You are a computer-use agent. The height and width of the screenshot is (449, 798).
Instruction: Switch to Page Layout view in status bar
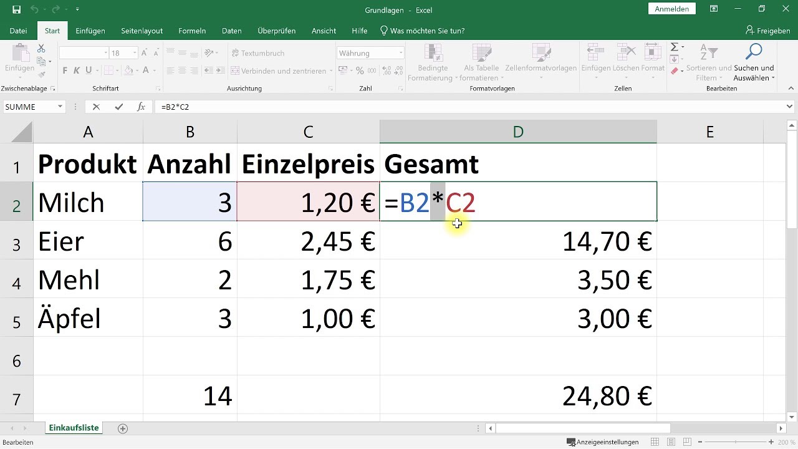tap(670, 442)
